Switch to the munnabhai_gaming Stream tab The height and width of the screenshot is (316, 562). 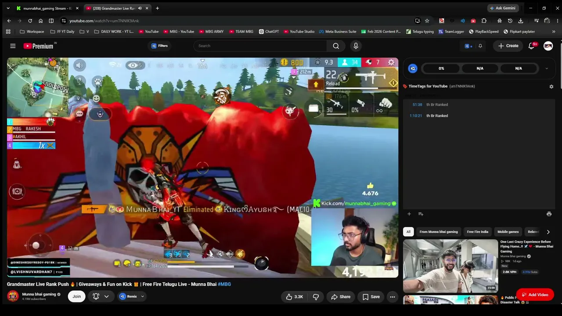pyautogui.click(x=47, y=8)
